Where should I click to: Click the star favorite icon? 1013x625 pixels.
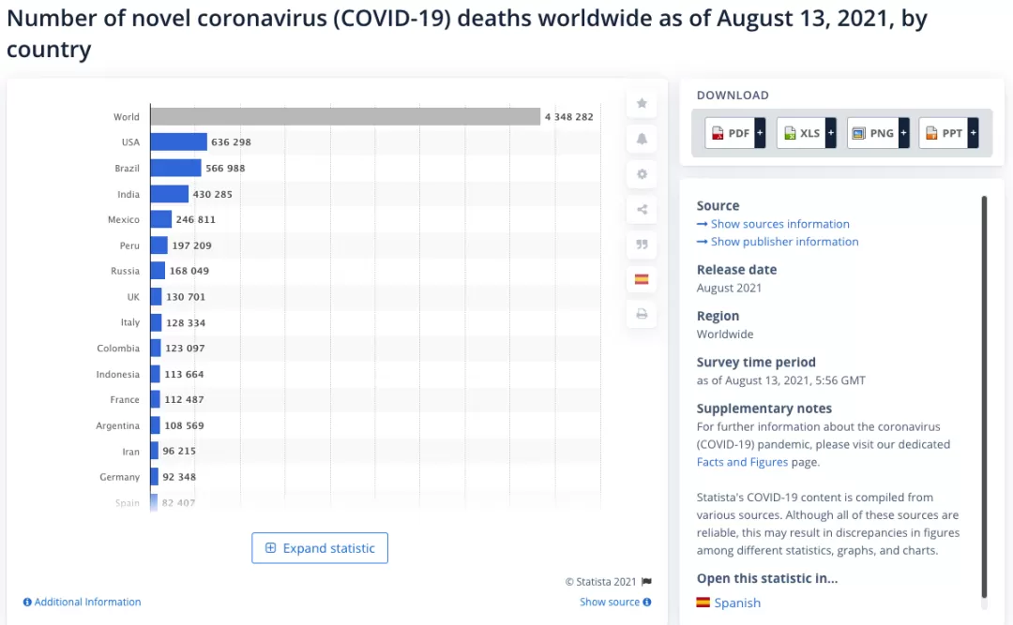click(642, 103)
